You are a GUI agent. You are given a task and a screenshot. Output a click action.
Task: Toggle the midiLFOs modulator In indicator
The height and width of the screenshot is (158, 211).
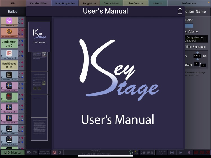click(x=22, y=95)
